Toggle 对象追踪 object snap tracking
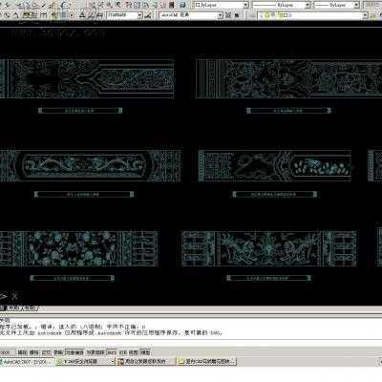This screenshot has width=382, height=382. (95, 352)
